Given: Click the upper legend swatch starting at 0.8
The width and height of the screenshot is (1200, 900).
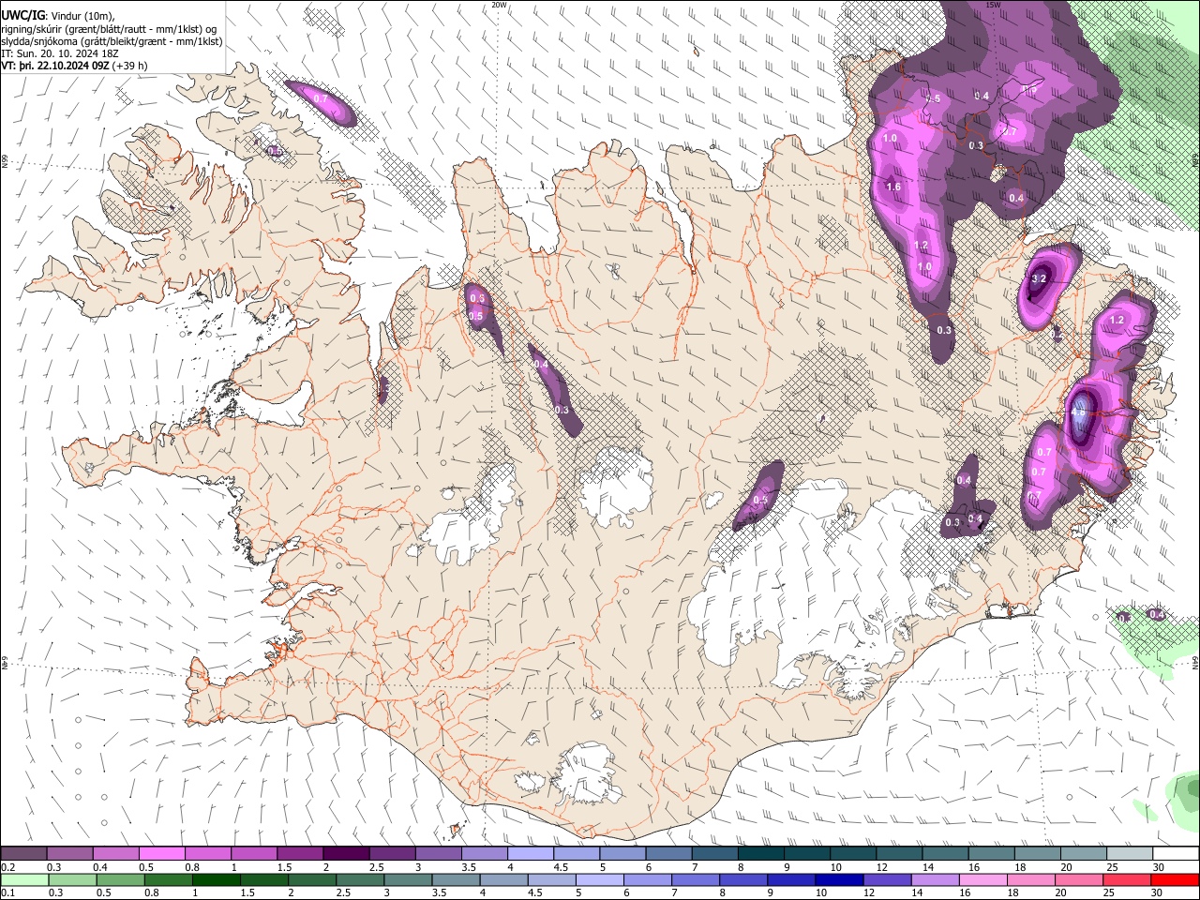Looking at the screenshot, I should click(x=207, y=854).
